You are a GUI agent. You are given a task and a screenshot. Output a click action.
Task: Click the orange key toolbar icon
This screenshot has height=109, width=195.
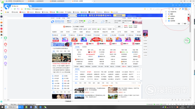click(x=180, y=9)
